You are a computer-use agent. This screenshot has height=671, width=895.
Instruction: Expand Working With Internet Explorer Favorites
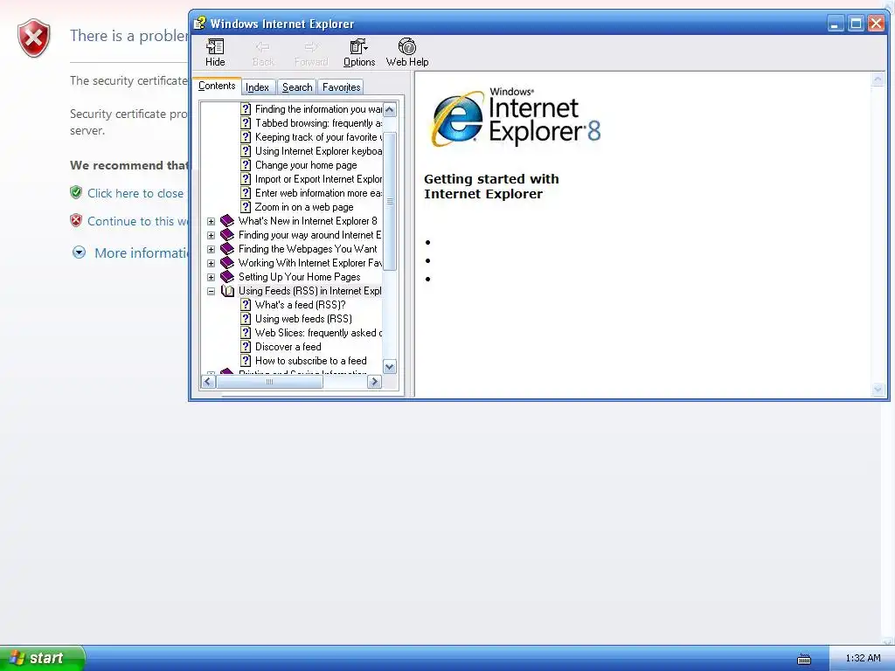(x=212, y=263)
